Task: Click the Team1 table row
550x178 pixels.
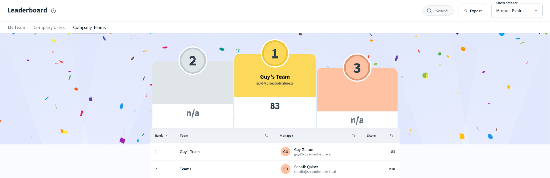Action: [x=186, y=169]
